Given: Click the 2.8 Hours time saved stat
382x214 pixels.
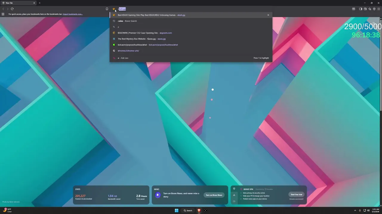Looking at the screenshot, I should [141, 197].
